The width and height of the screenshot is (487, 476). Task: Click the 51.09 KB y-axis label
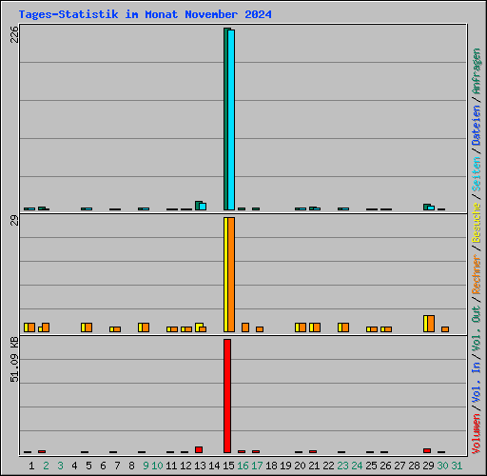pyautogui.click(x=14, y=360)
